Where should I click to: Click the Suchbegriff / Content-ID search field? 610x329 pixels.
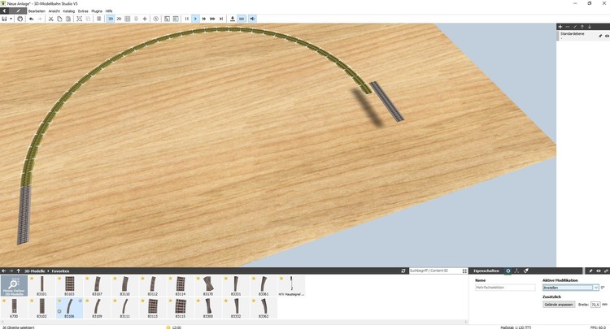coord(434,271)
